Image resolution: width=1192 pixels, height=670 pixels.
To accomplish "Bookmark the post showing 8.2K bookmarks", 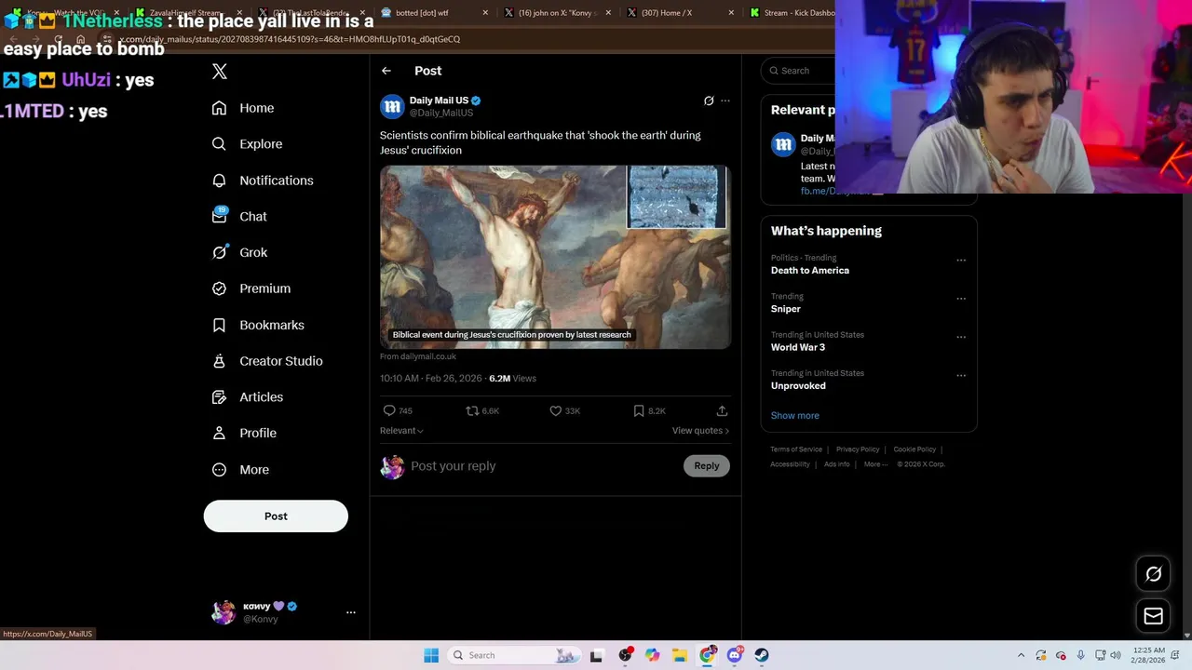I will pyautogui.click(x=639, y=410).
